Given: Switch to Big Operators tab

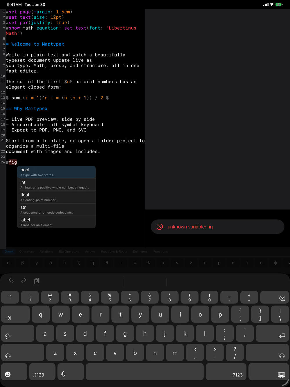Looking at the screenshot, I should (69, 251).
